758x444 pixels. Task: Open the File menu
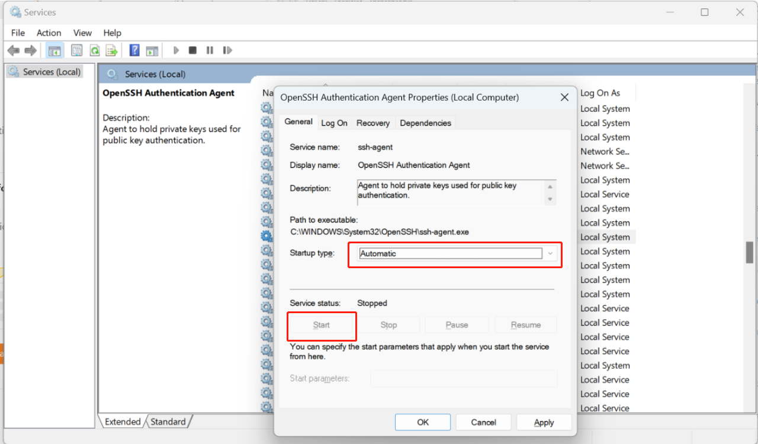[18, 33]
